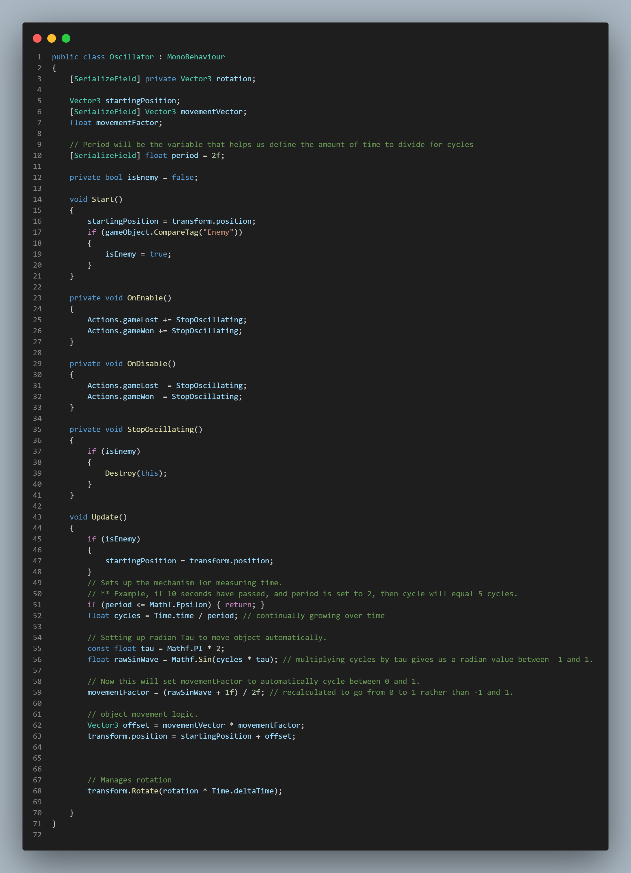This screenshot has width=631, height=873.
Task: Click comment 'object movement logic.'
Action: [142, 714]
